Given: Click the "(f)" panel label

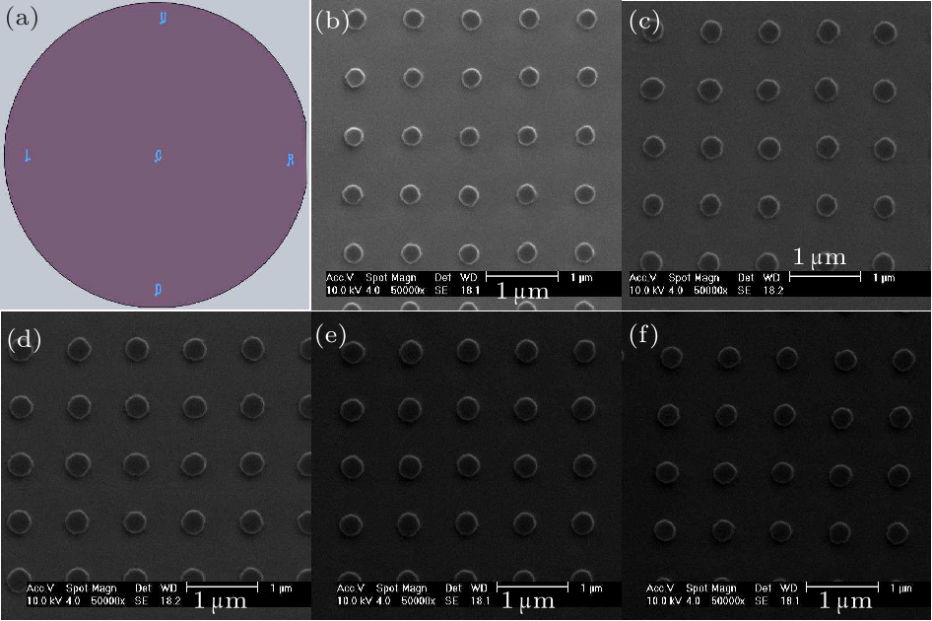Looking at the screenshot, I should click(643, 336).
